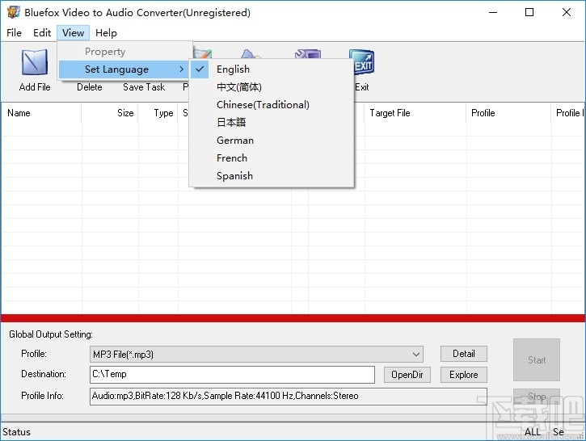The image size is (586, 441).
Task: Click the Exit toolbar icon
Action: coord(362,63)
